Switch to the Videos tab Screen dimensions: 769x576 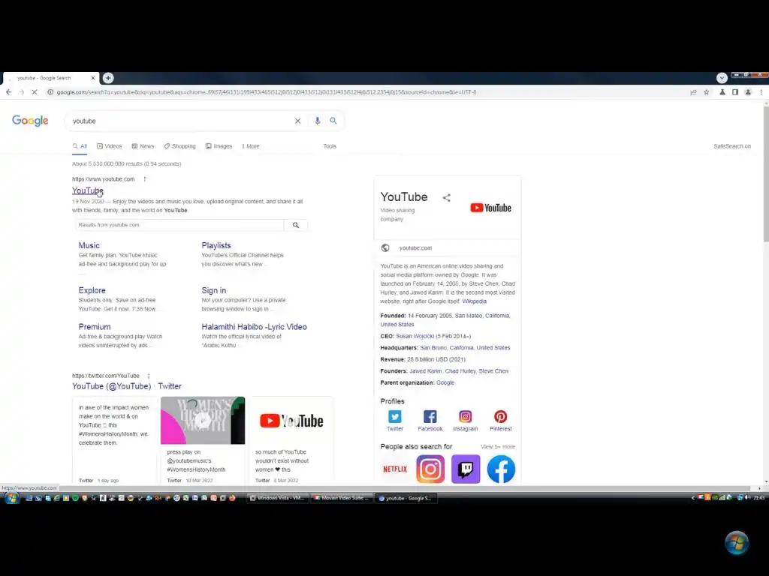click(110, 146)
